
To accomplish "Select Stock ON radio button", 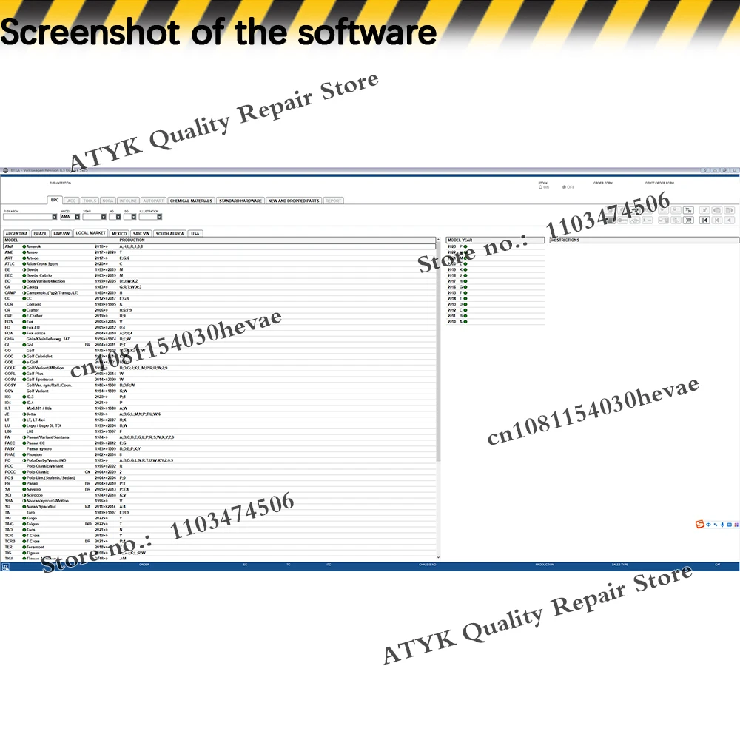I will tap(540, 187).
